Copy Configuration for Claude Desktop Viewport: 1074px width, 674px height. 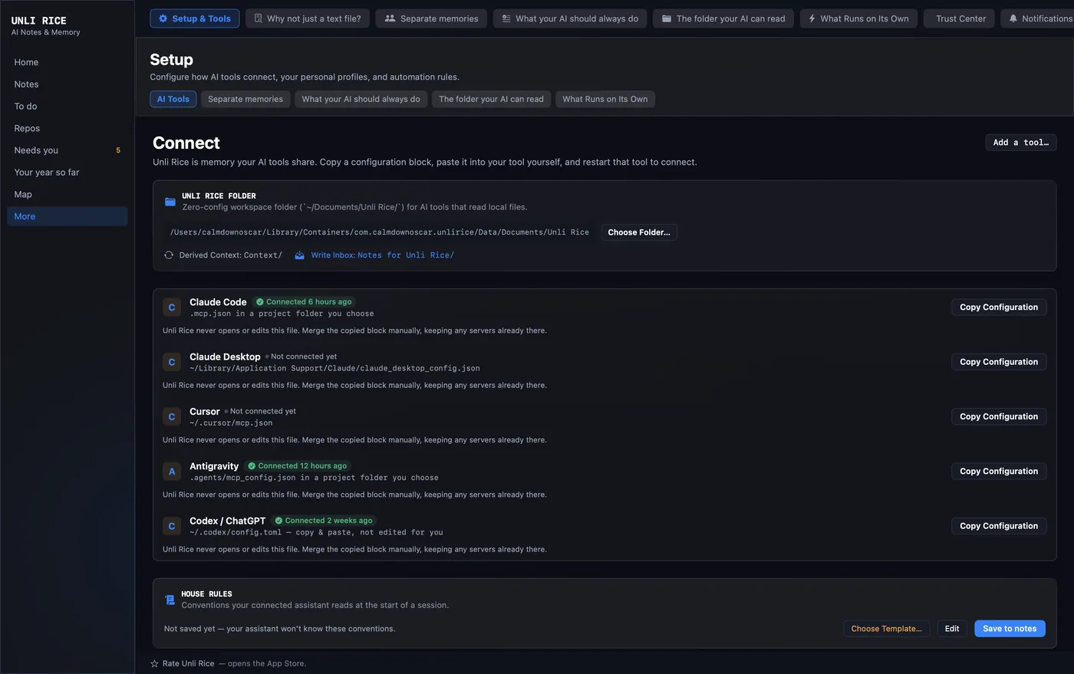999,362
